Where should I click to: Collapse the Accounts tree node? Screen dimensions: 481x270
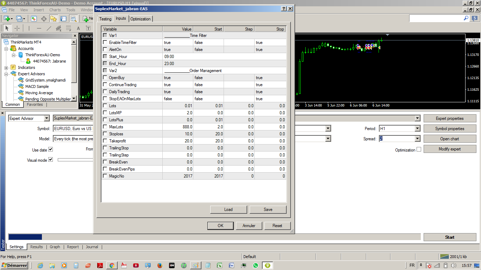pos(6,49)
